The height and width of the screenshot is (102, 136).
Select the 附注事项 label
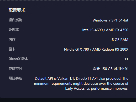(15, 78)
